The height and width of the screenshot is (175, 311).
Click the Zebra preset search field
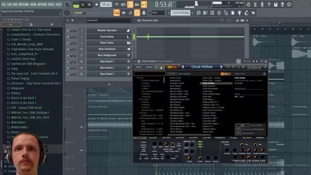point(150,73)
